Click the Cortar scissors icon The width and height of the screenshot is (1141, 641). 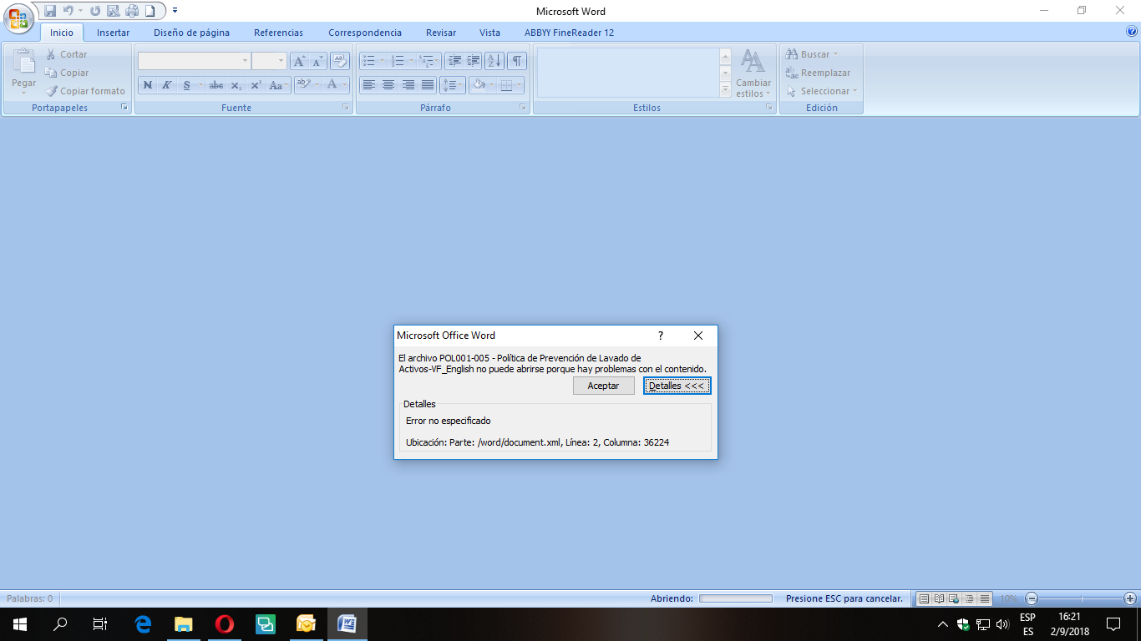[51, 54]
